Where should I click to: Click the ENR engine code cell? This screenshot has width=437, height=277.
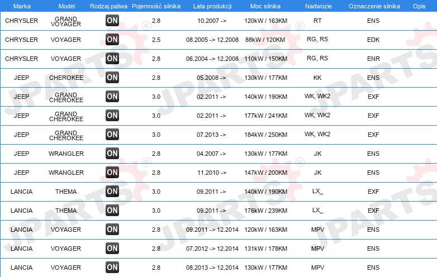373,59
